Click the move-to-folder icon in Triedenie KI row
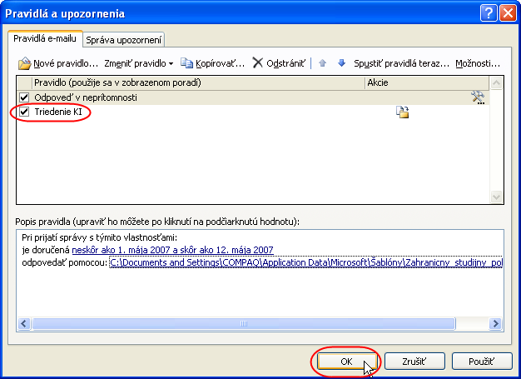Screen dimensions: 521x379 (x=403, y=112)
